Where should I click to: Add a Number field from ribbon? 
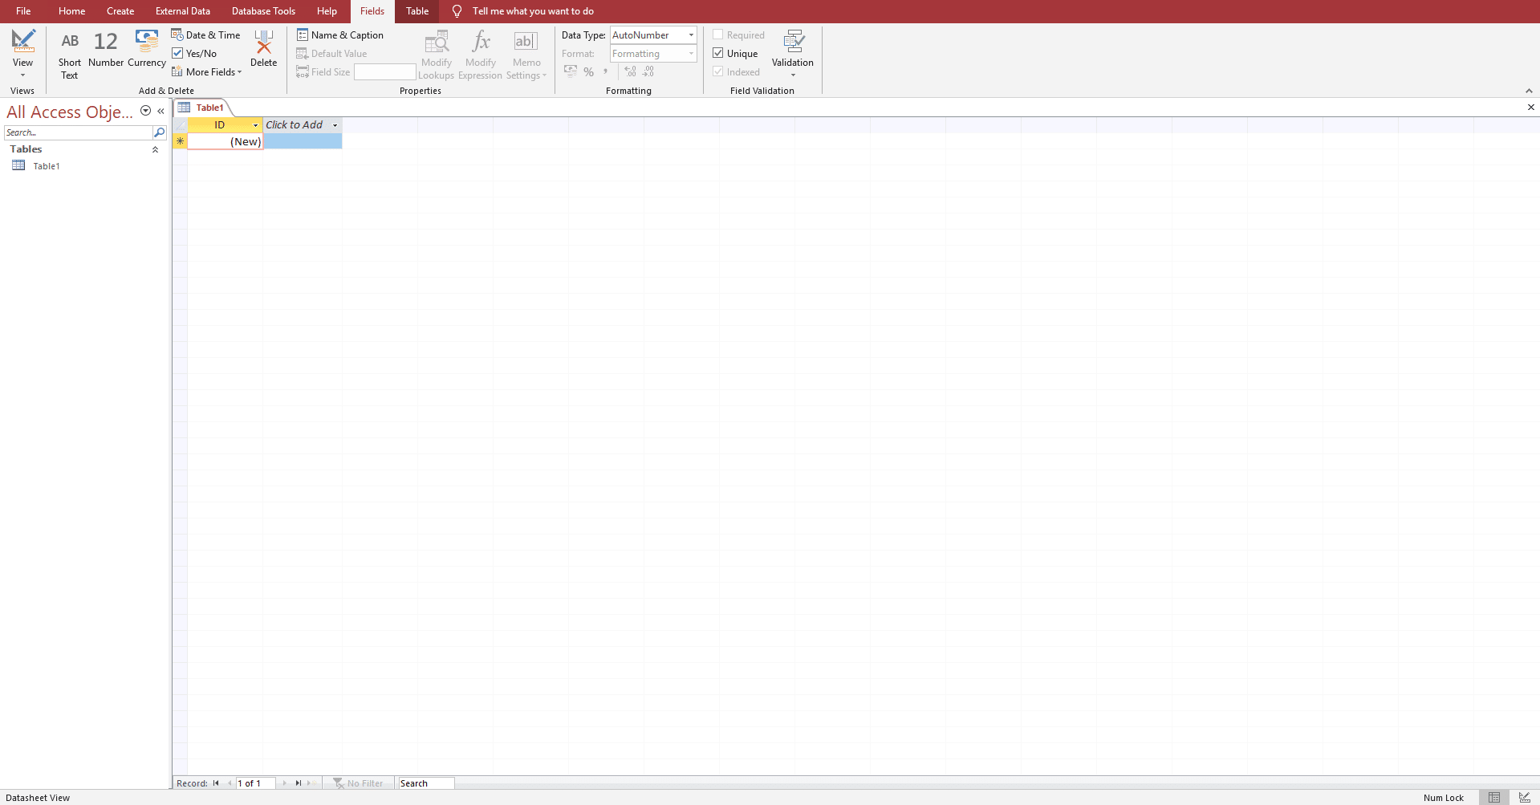106,42
